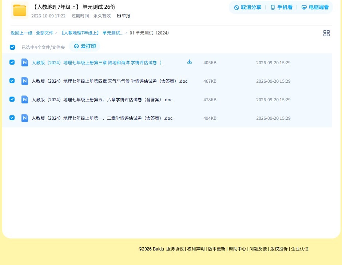
Task: Open 【人教地理7年级上】 单元测试 breadcrumb
Action: (x=92, y=33)
